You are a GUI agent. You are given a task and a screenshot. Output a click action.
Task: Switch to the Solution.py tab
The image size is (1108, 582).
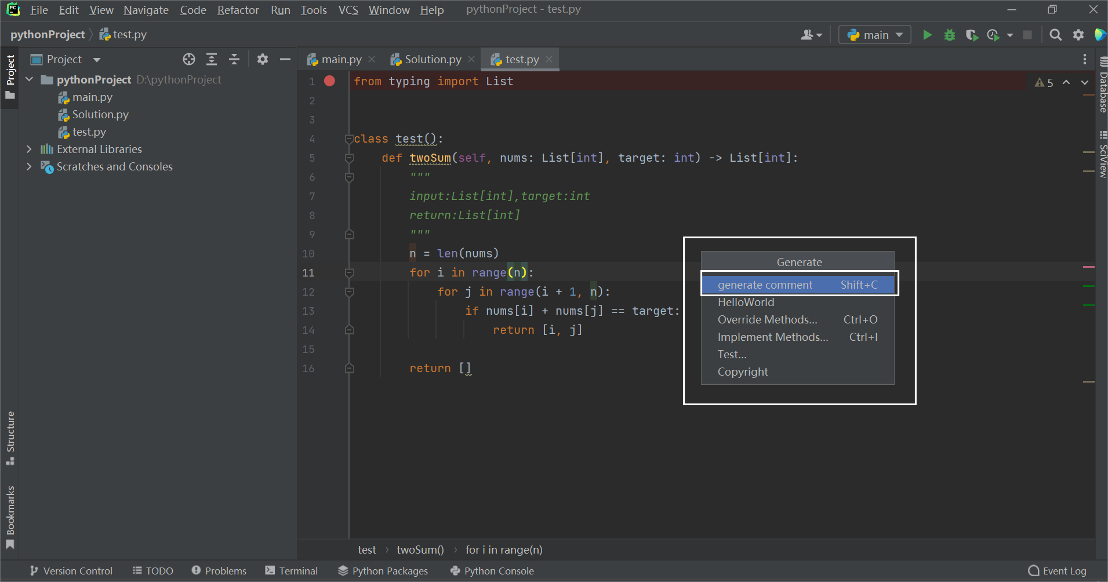click(433, 59)
